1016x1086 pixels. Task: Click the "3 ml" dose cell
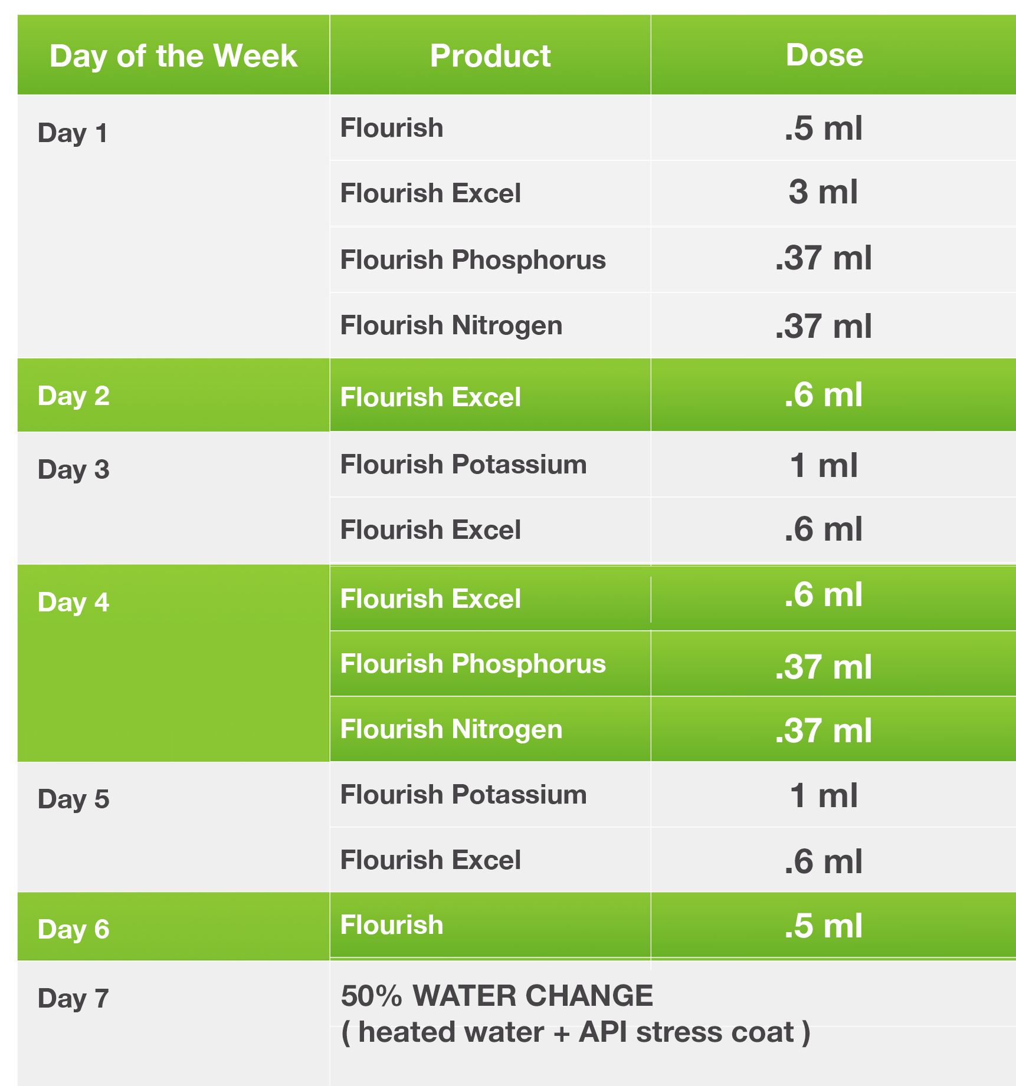point(823,192)
